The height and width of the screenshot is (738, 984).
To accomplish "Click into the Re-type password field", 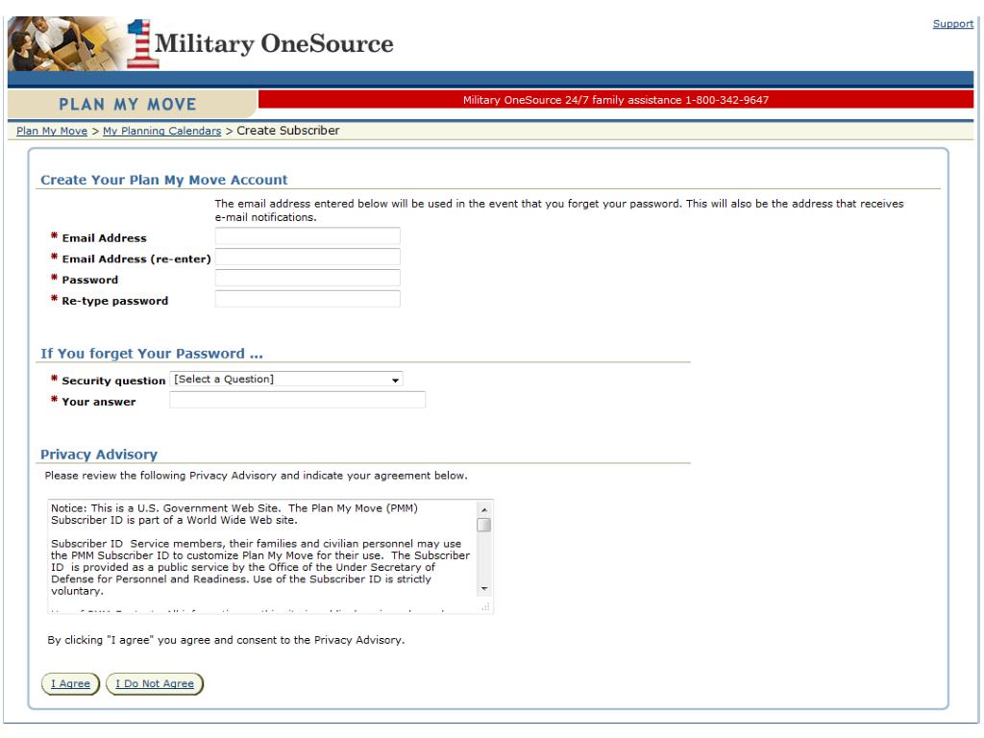I will (x=307, y=299).
